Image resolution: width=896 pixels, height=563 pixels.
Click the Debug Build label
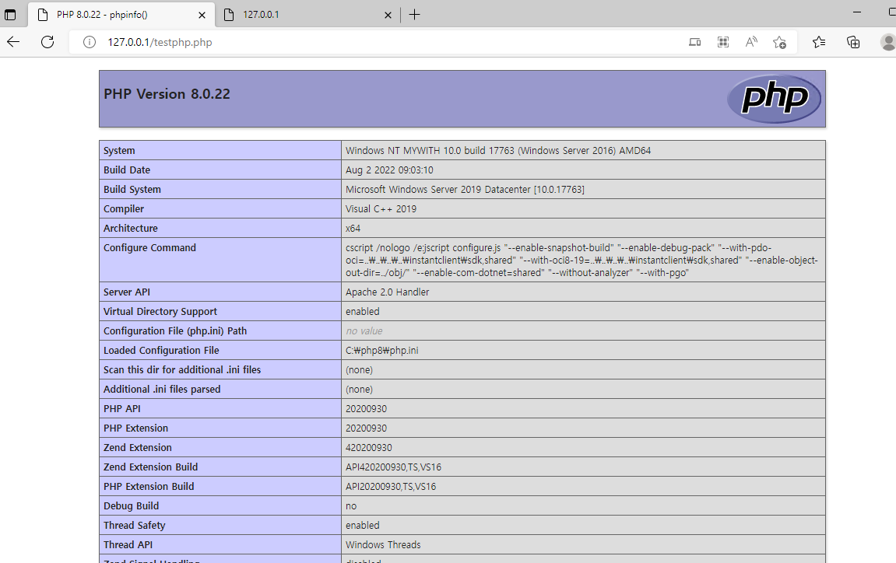pos(131,506)
